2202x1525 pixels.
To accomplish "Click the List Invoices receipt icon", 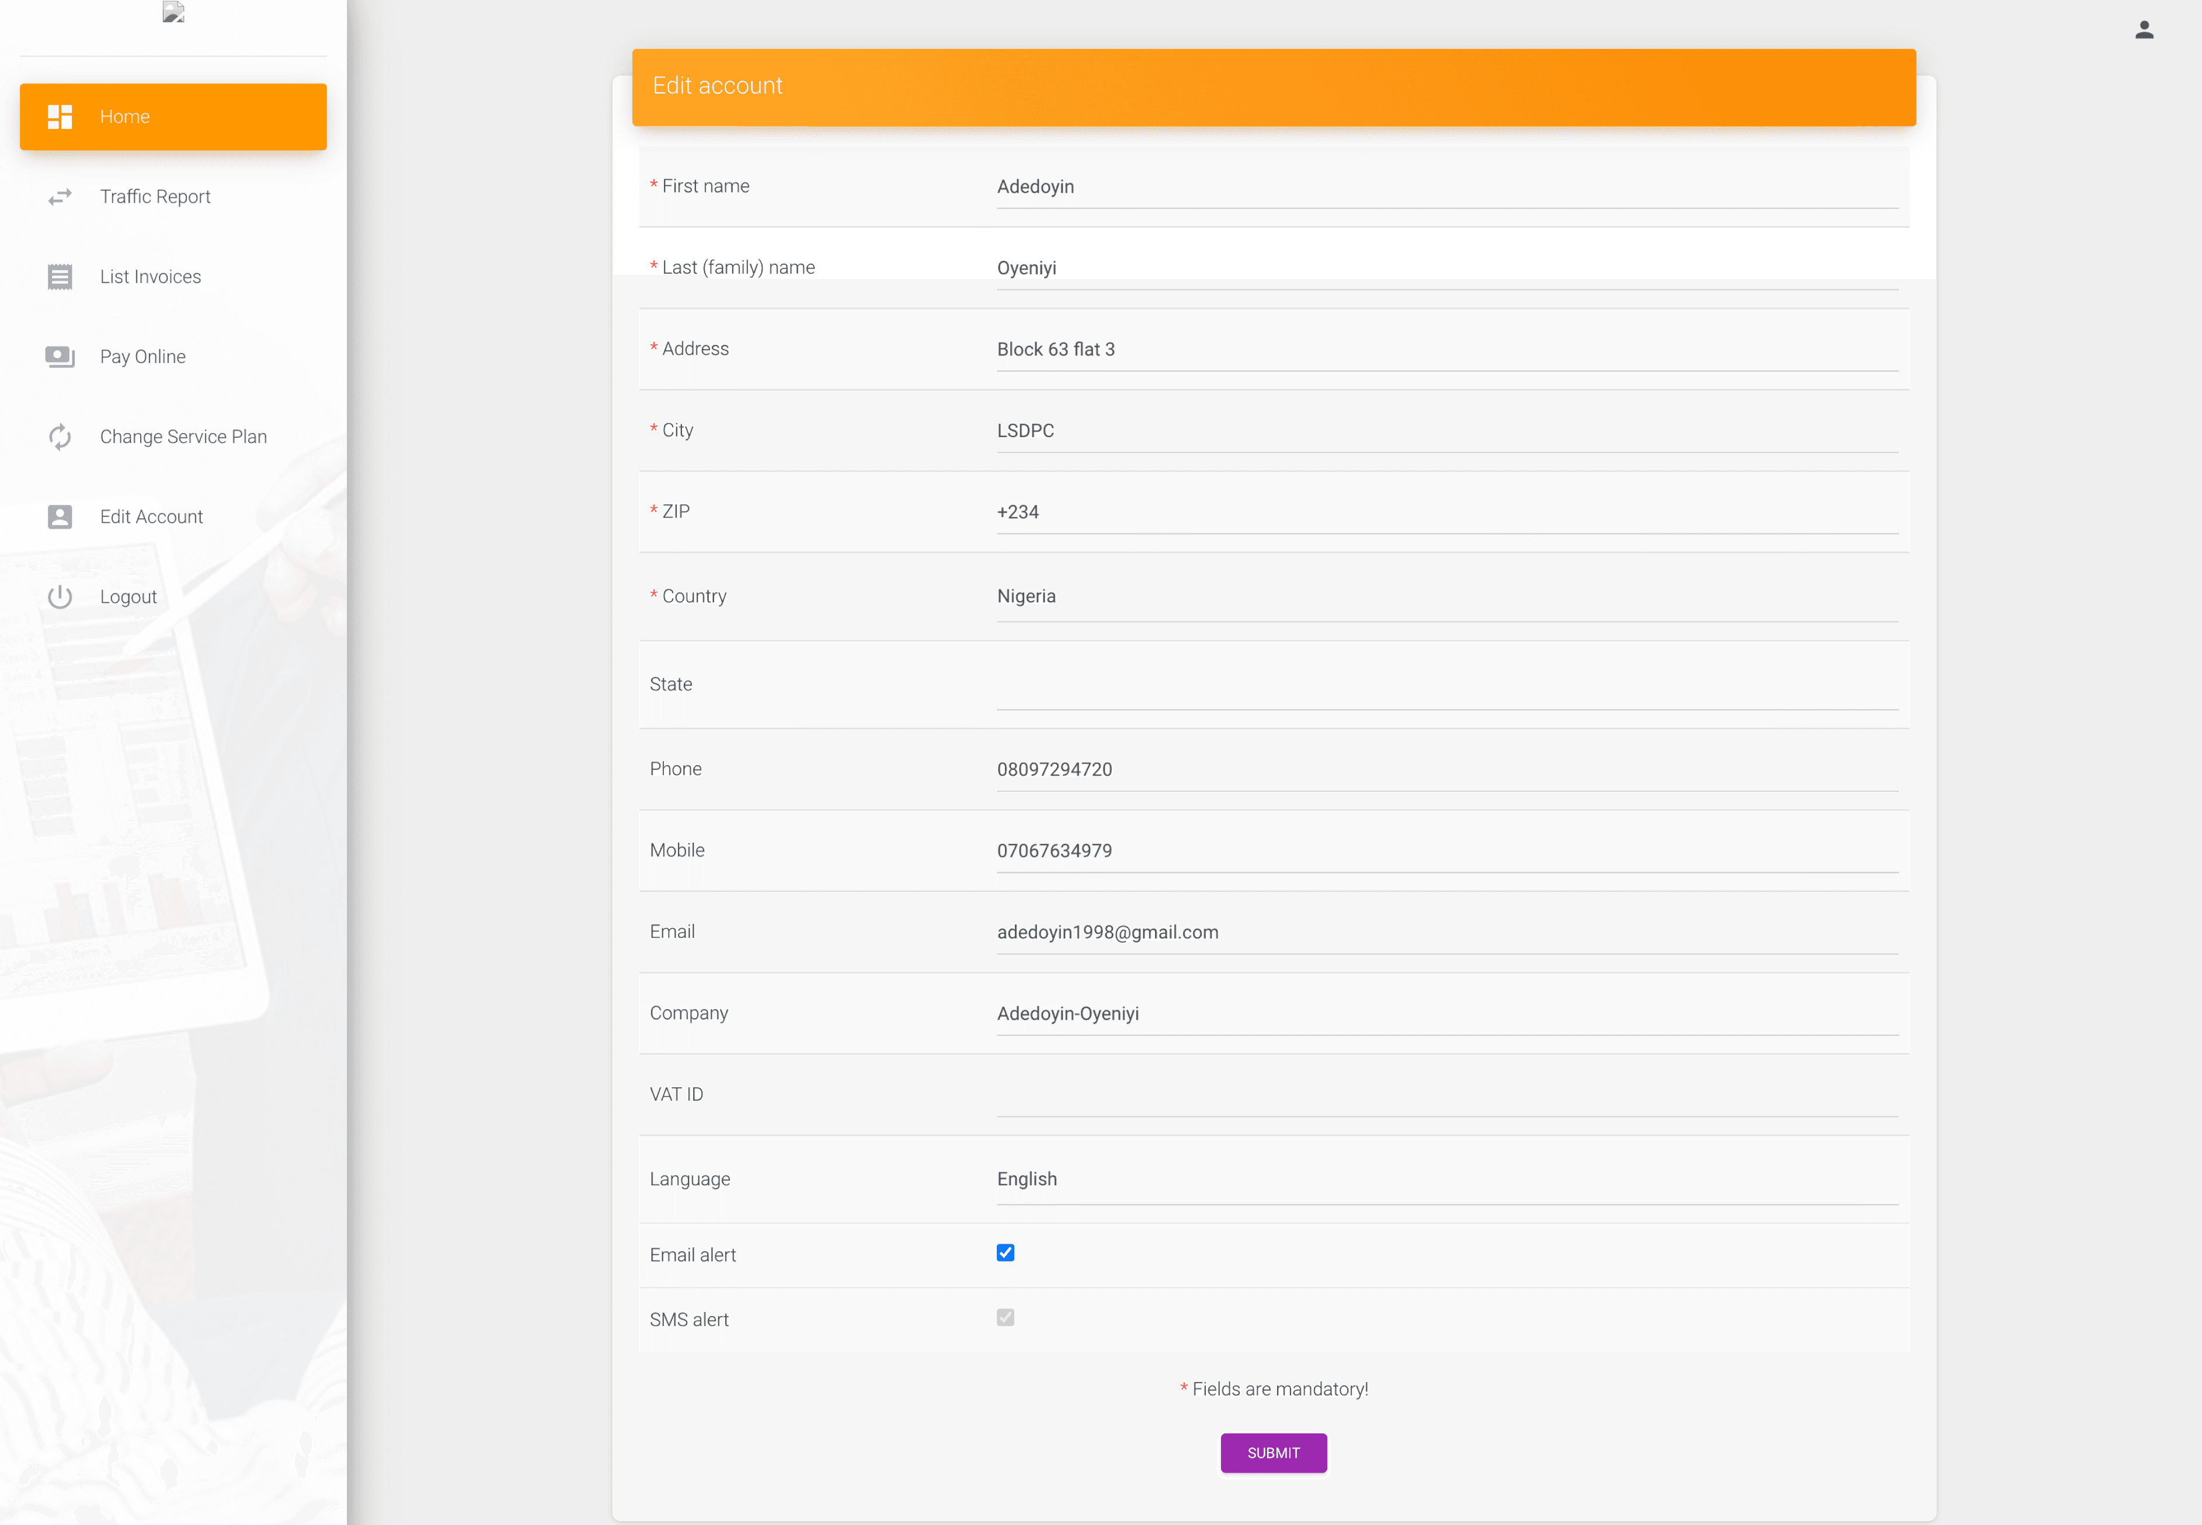I will (x=59, y=277).
